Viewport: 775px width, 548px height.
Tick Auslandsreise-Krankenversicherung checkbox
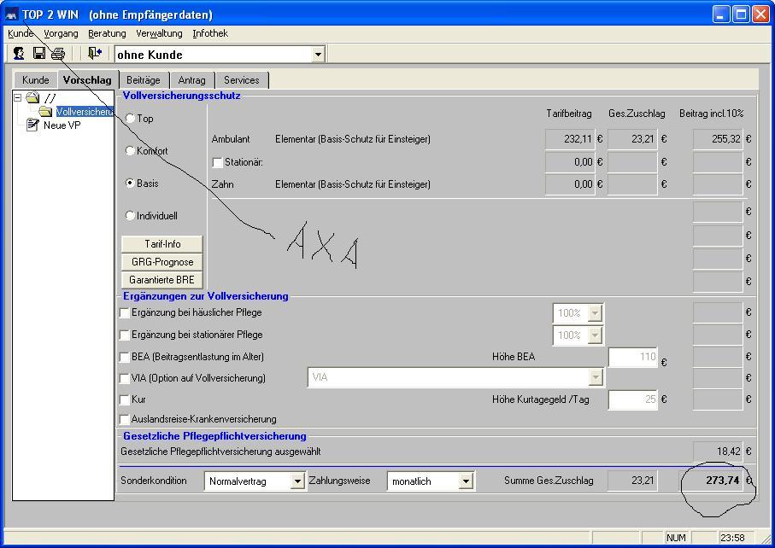click(126, 419)
